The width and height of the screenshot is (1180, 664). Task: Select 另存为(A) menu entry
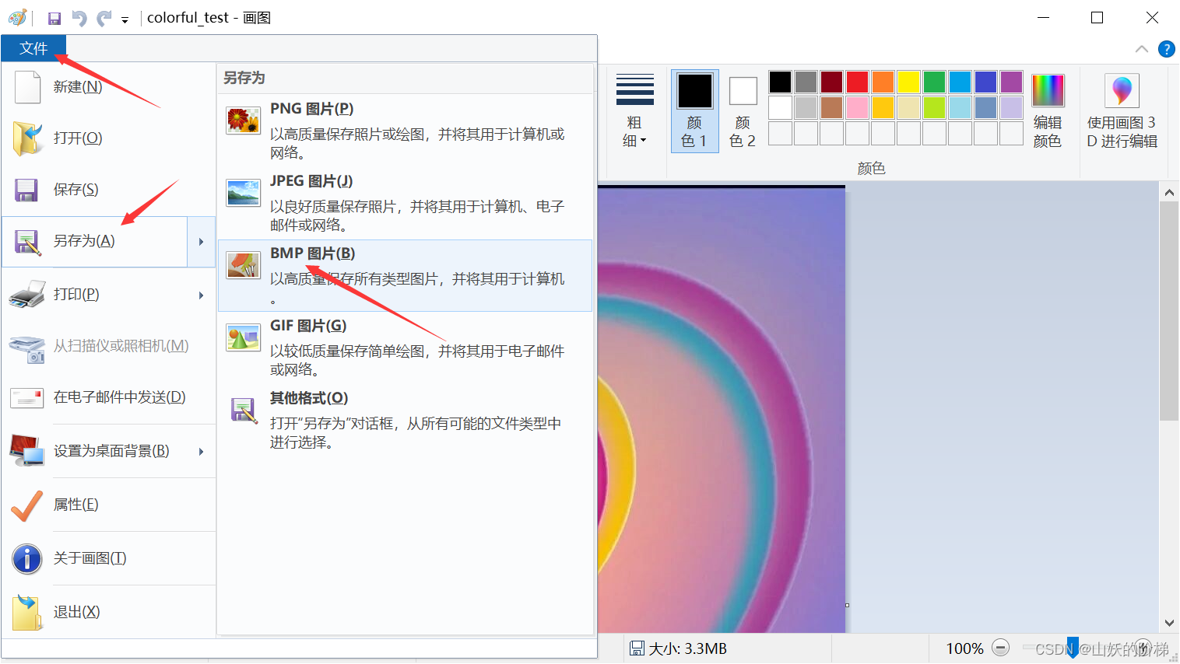[95, 241]
